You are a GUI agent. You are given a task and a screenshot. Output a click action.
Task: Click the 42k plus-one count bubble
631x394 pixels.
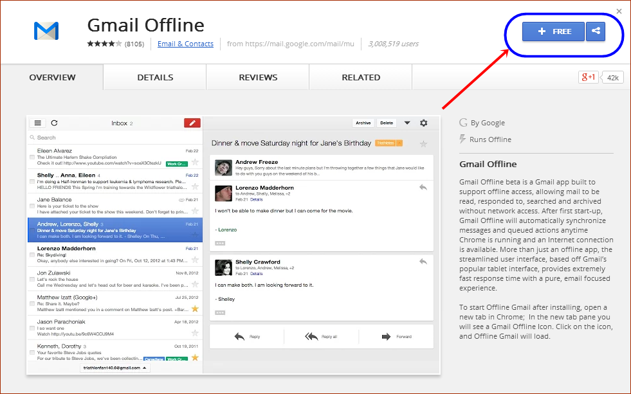click(612, 78)
